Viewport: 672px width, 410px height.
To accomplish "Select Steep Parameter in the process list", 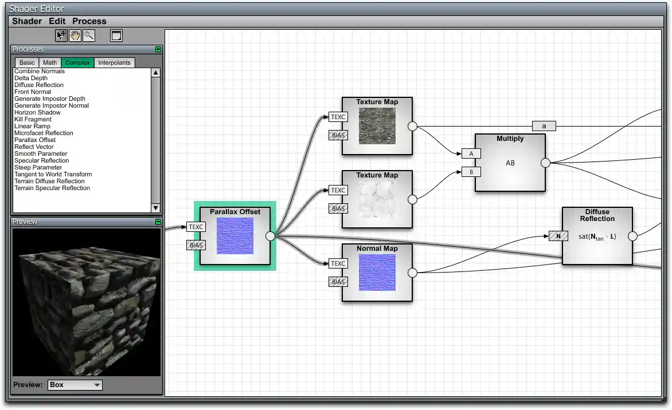I will tap(38, 167).
